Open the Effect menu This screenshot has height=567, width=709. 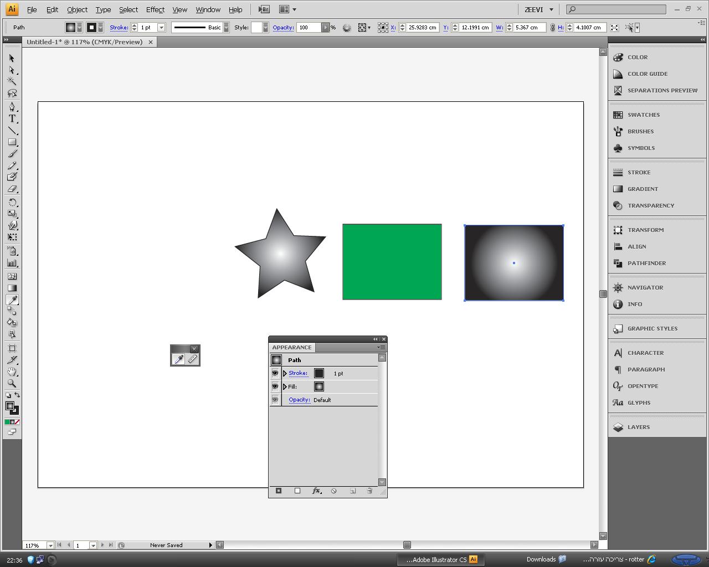tap(155, 9)
